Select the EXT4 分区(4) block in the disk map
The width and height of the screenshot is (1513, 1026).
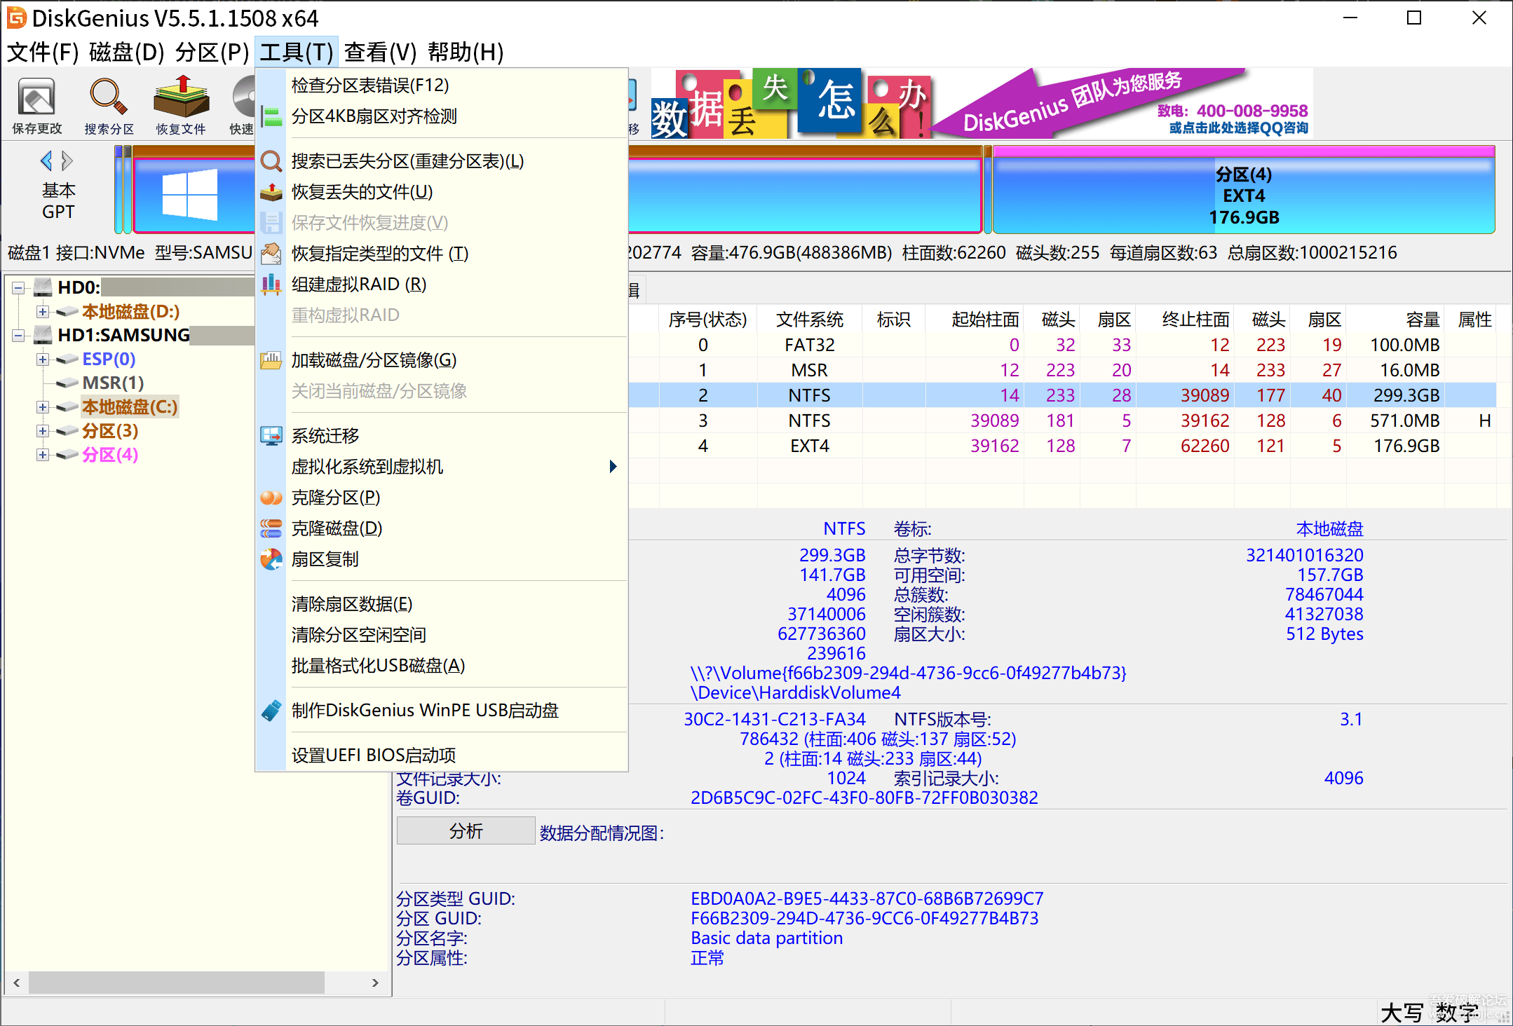[1242, 195]
